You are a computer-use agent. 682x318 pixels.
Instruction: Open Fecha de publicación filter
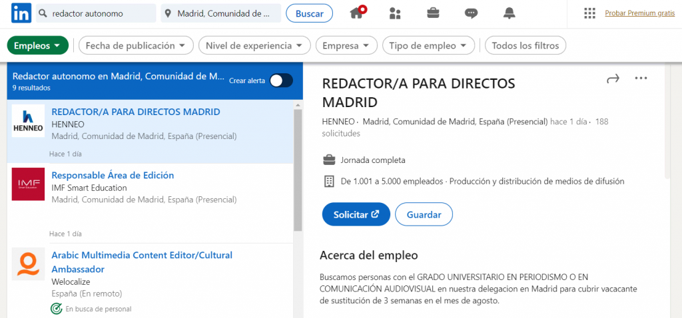point(136,46)
